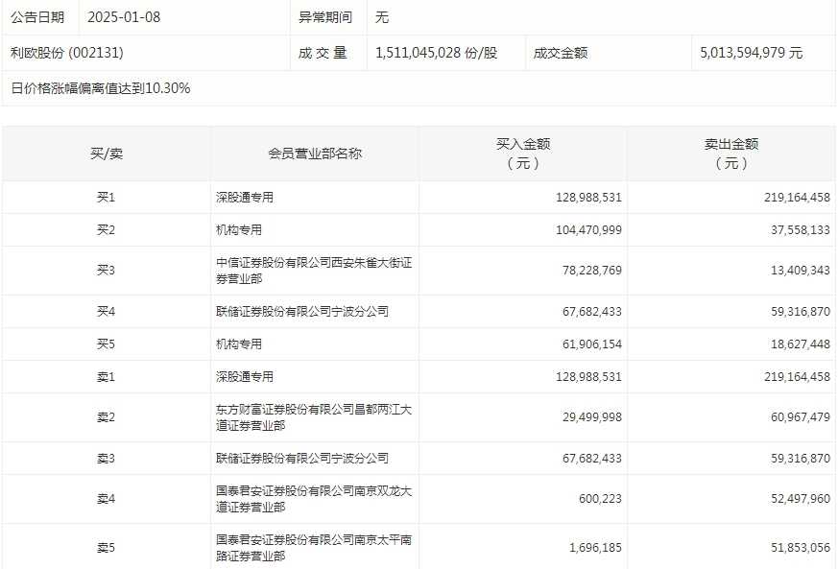Screen dimensions: 838x569
Task: Click the 卖5 row label
Action: coord(106,548)
